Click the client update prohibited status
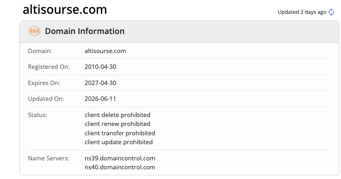This screenshot has height=179, width=341. [x=119, y=142]
